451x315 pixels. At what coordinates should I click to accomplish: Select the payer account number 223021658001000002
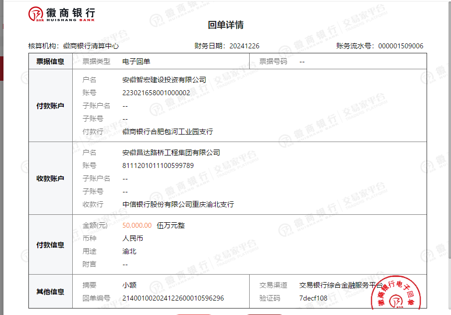pyautogui.click(x=156, y=93)
